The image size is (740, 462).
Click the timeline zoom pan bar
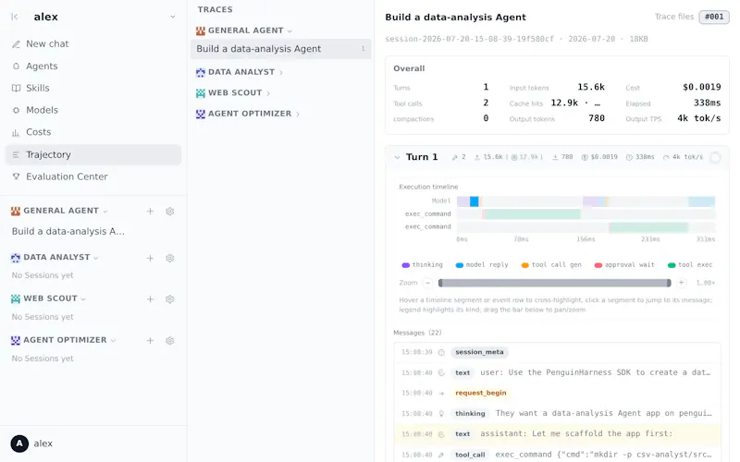(554, 283)
